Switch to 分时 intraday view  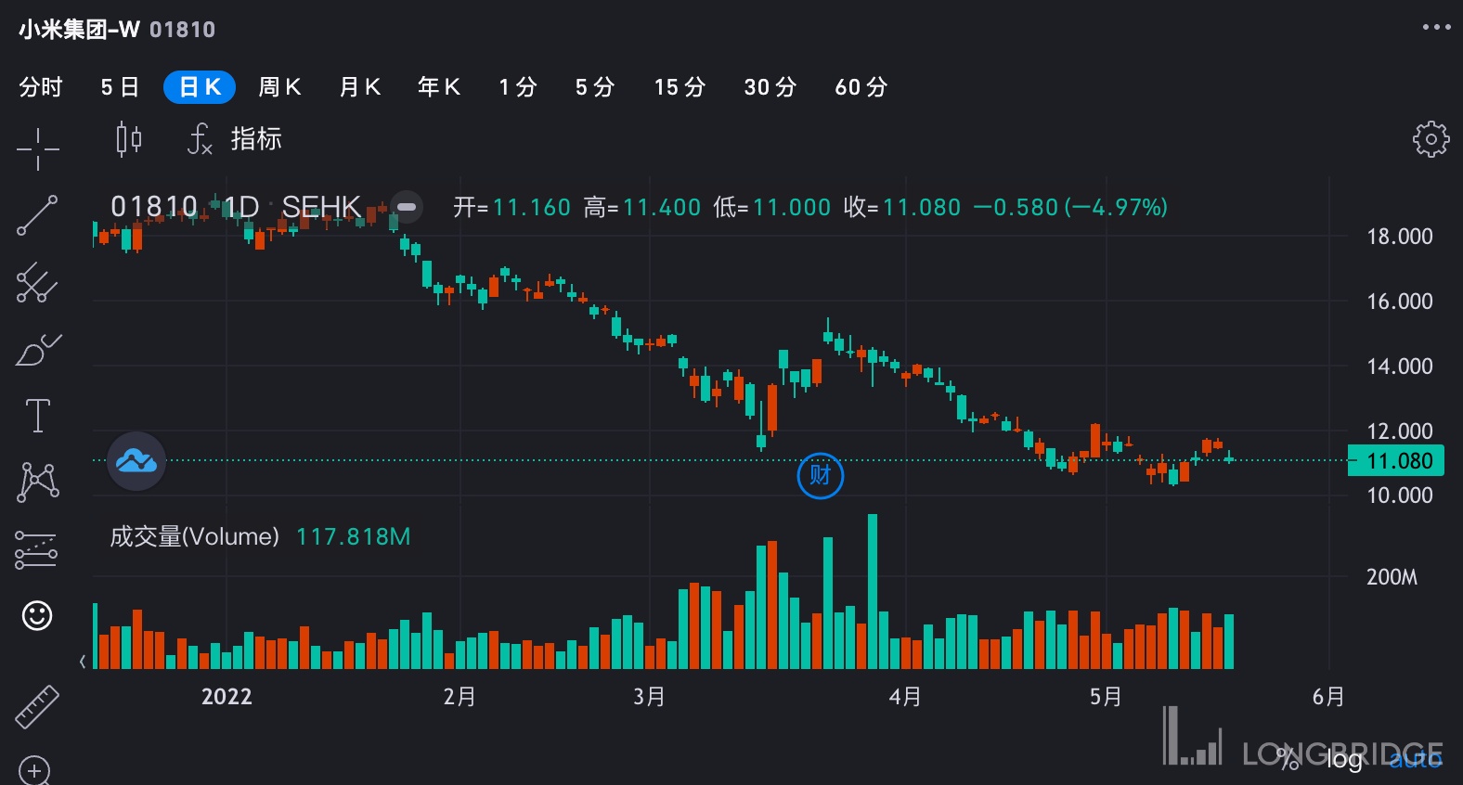(41, 87)
